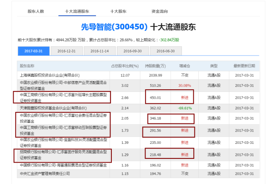
Task: Click the 持股数量(万) column header
Action: (155, 66)
